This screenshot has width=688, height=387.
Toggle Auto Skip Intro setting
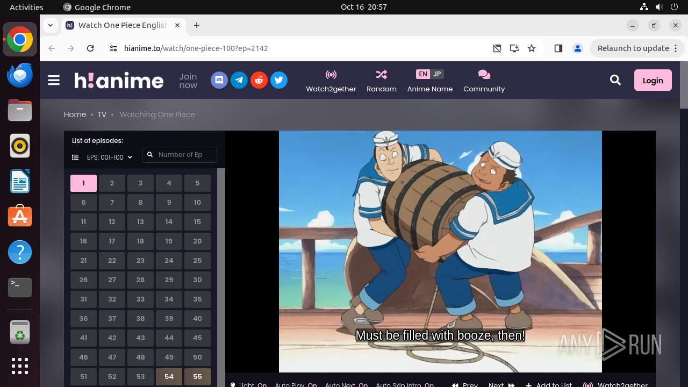(405, 385)
